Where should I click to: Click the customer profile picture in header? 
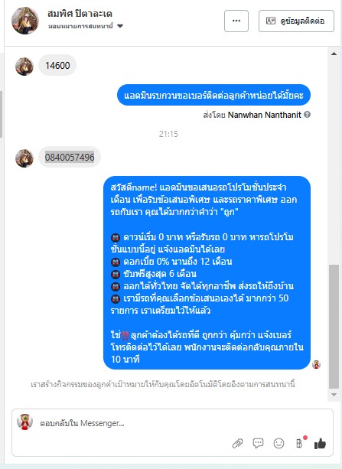click(x=25, y=21)
